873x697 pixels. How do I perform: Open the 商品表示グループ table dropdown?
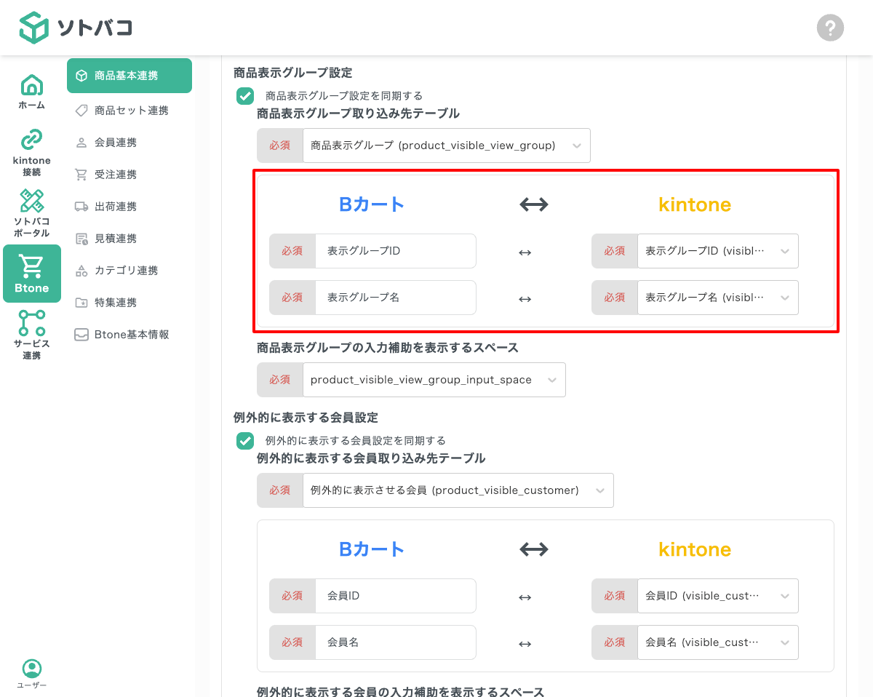[x=445, y=146]
